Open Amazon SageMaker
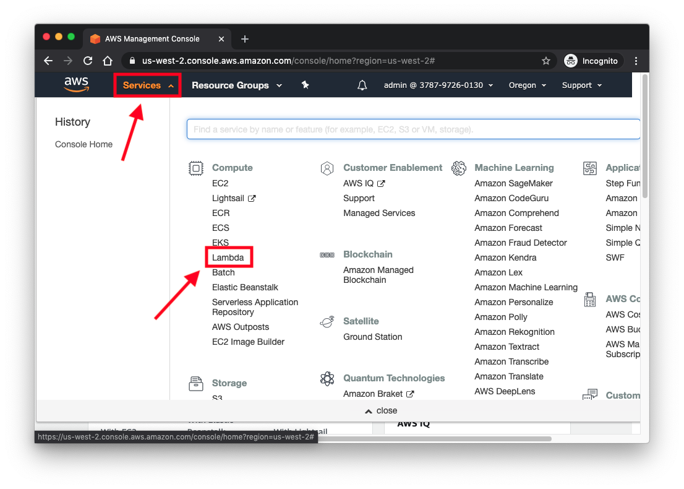This screenshot has height=489, width=684. coord(513,183)
